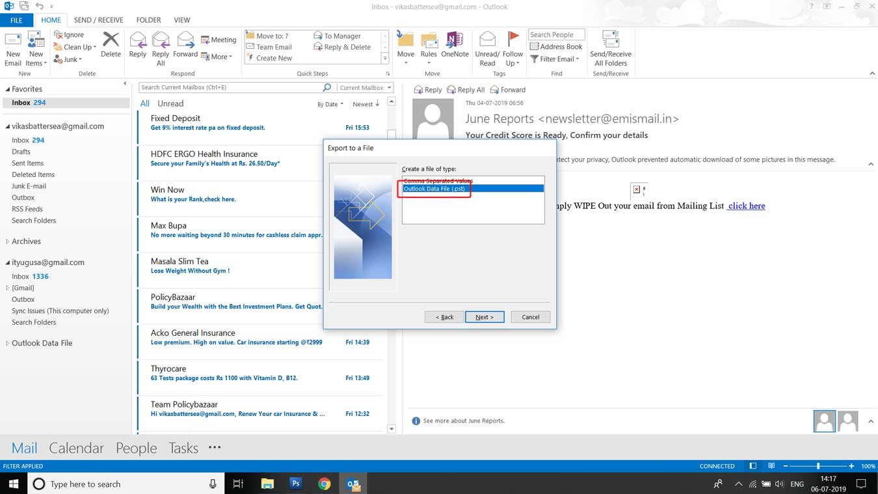
Task: Open the More respond options dropdown
Action: (217, 57)
